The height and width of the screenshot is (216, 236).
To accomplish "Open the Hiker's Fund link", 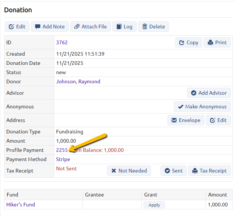I will pos(21,205).
